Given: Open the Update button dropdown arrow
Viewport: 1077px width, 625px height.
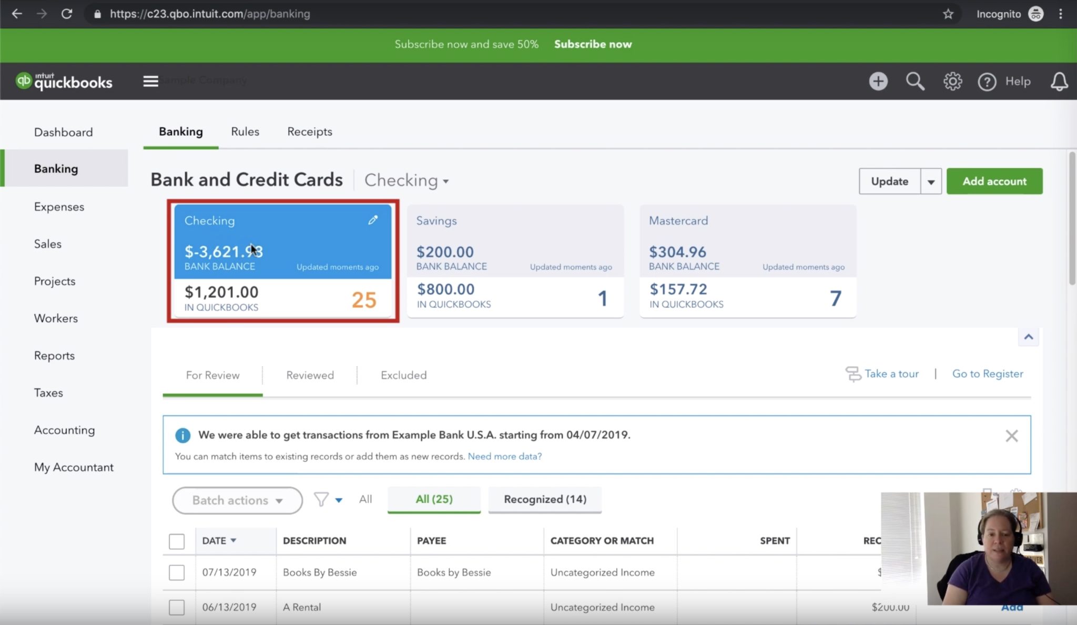Looking at the screenshot, I should [x=931, y=181].
